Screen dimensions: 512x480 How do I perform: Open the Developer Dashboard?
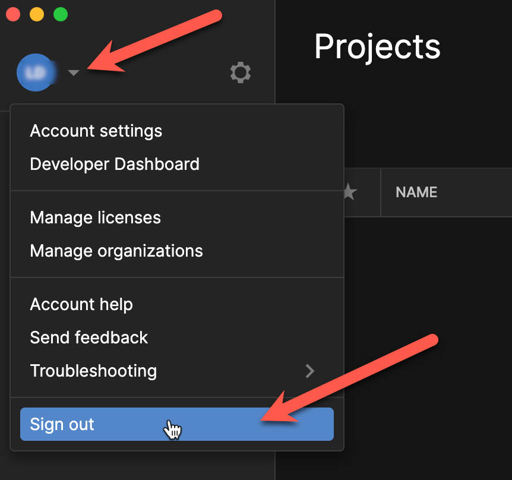(x=114, y=164)
